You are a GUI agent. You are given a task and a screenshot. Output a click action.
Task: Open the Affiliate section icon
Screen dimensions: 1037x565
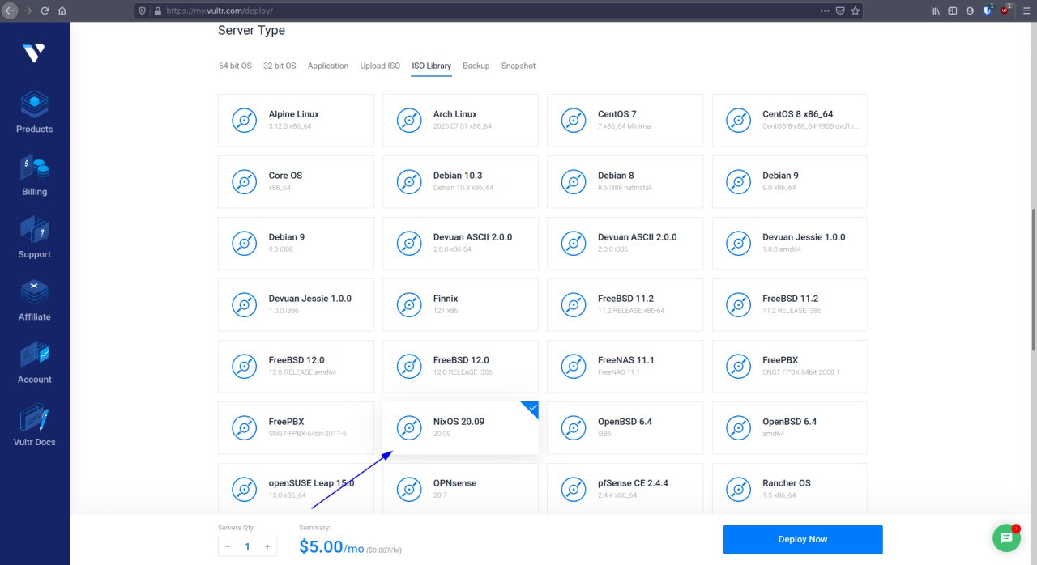pos(34,292)
